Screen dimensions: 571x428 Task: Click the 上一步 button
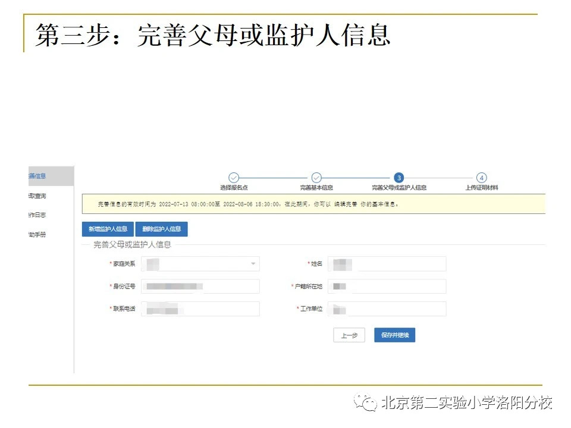pos(349,335)
